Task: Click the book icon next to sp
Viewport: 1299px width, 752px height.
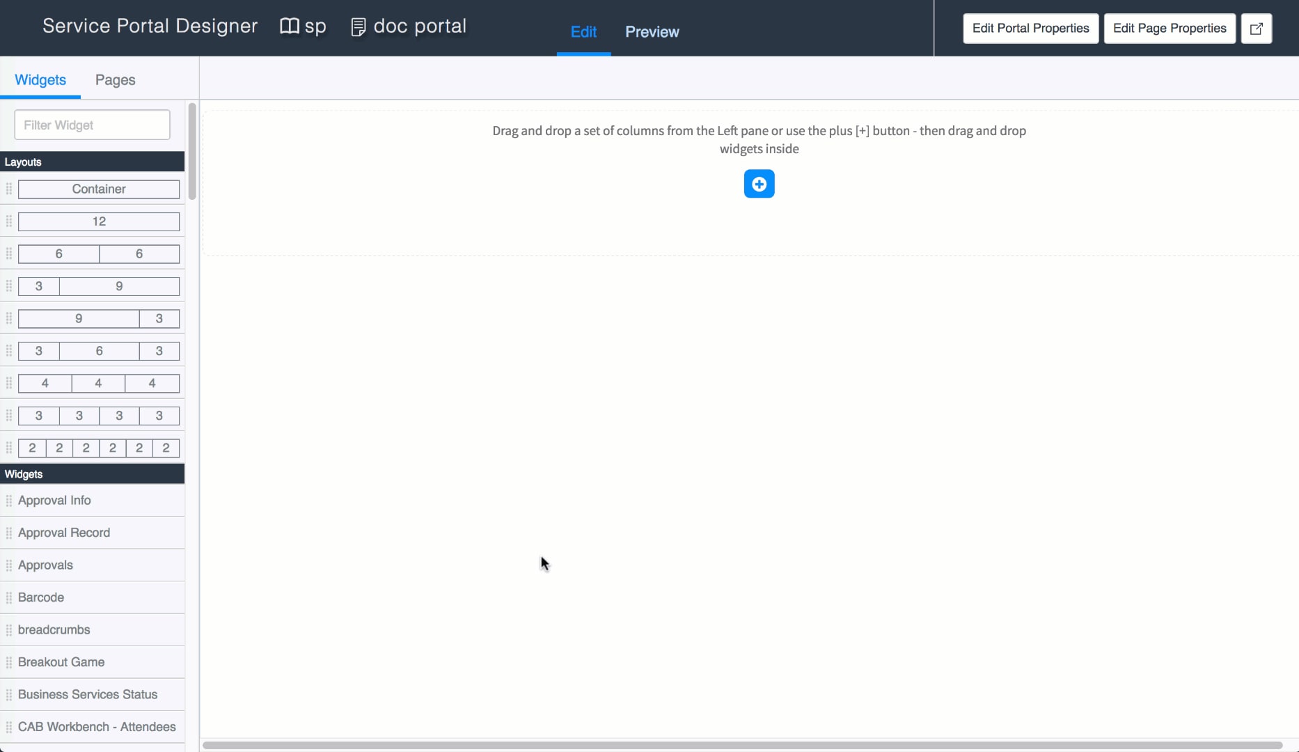Action: (289, 26)
